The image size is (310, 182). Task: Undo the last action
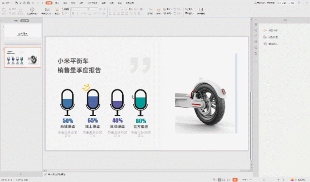click(33, 3)
